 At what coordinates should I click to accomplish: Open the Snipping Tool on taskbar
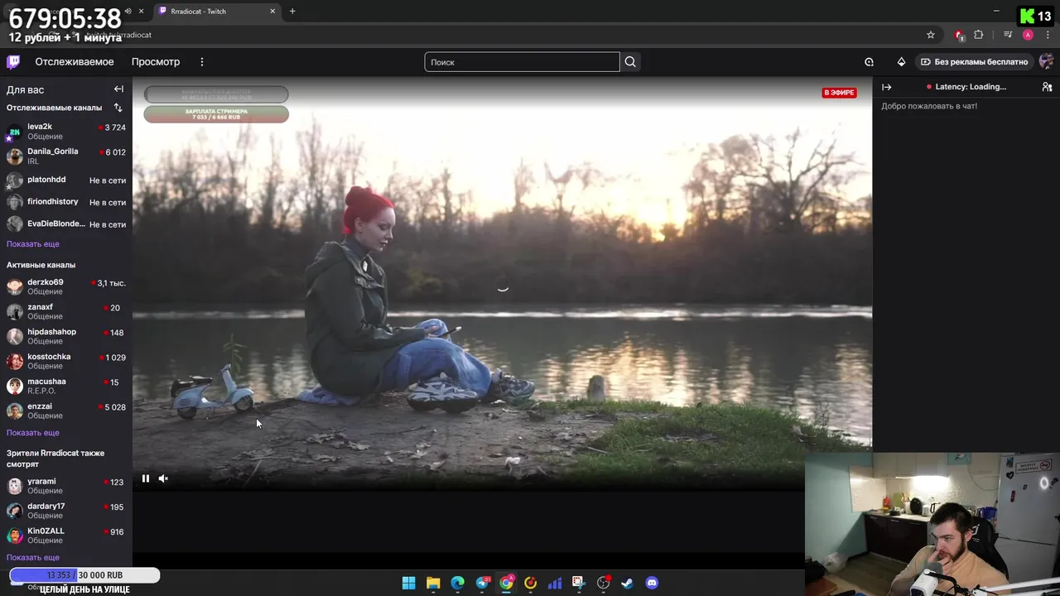[x=578, y=583]
